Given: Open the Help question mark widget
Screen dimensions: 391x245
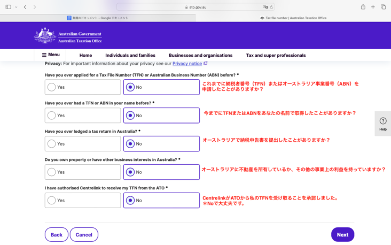Looking at the screenshot, I should (382, 124).
